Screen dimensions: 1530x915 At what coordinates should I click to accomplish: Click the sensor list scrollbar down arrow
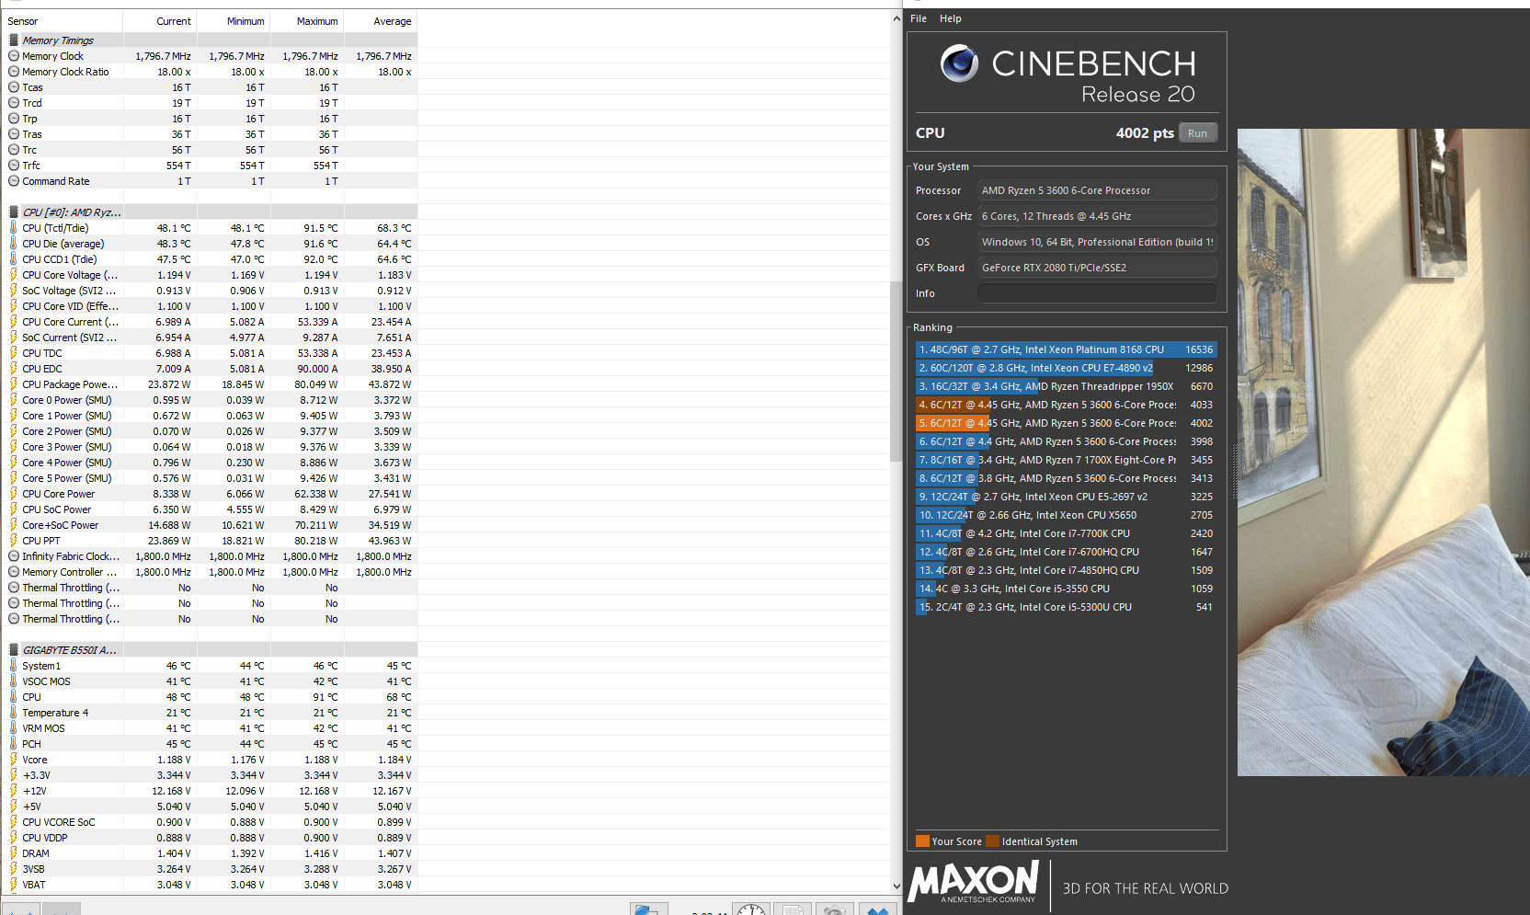point(896,886)
